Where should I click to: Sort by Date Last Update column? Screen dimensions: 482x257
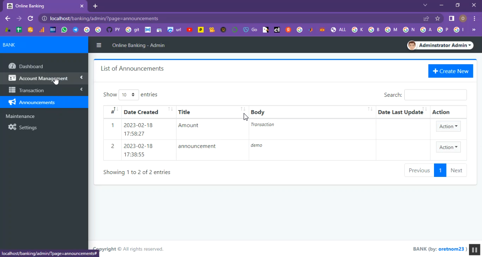coord(403,112)
